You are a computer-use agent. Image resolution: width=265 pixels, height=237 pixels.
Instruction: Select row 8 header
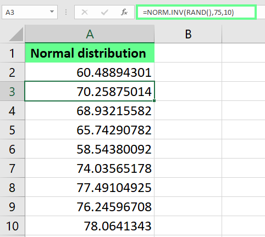12,188
